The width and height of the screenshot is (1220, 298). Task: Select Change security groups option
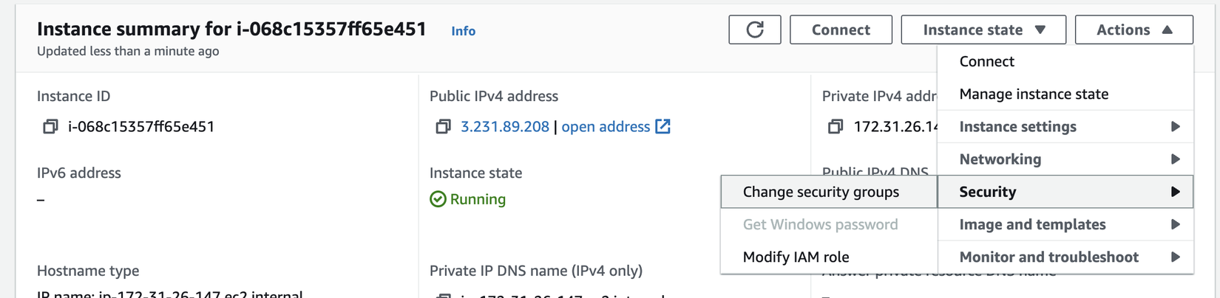click(x=821, y=192)
